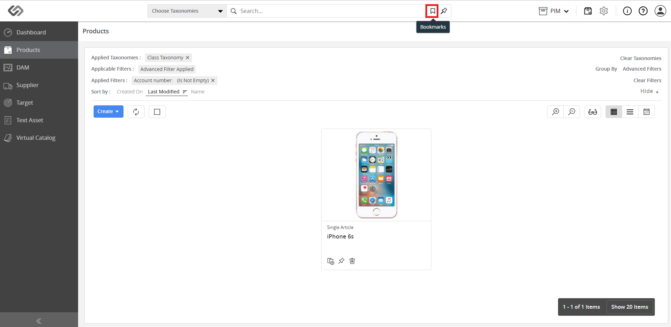Click the info circle icon

pos(627,11)
